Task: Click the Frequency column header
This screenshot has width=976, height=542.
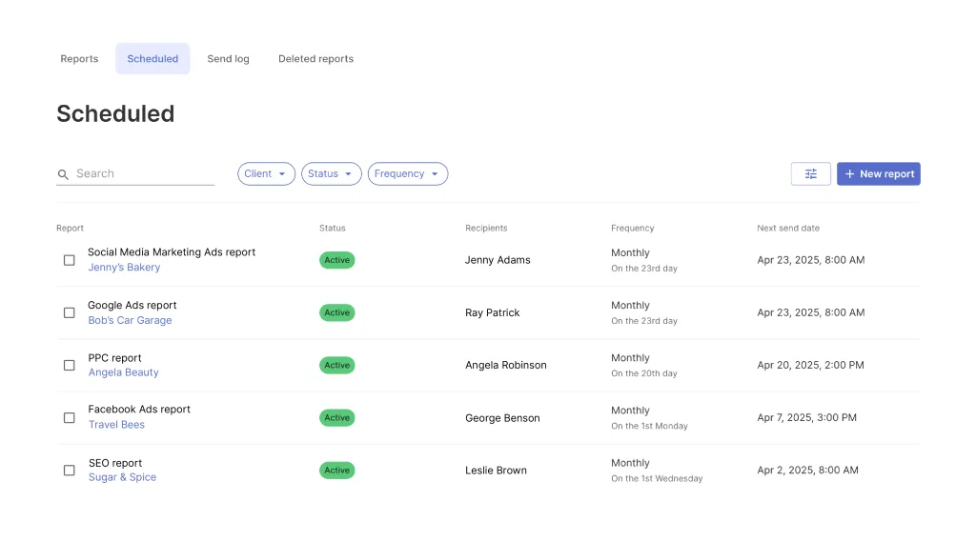Action: pos(633,229)
